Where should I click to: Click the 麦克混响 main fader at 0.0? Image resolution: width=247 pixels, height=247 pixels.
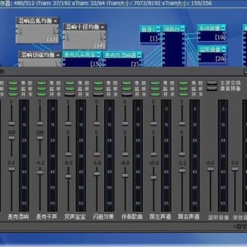pyautogui.click(x=12, y=169)
